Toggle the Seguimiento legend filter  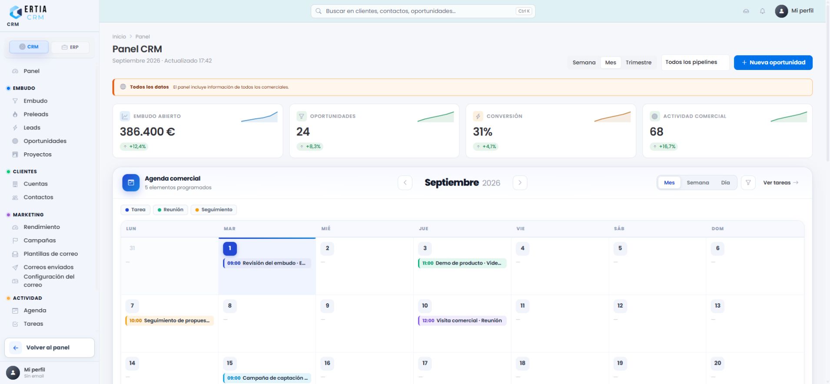[x=214, y=210]
